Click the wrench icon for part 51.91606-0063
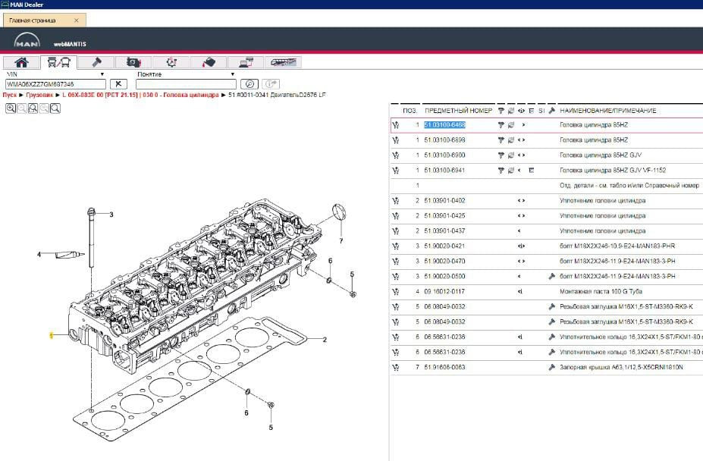Viewport: 703px width, 461px height. pos(551,367)
